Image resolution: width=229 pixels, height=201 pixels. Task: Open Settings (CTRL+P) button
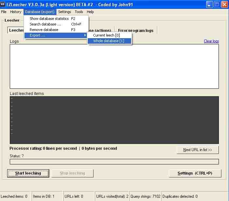pyautogui.click(x=195, y=173)
